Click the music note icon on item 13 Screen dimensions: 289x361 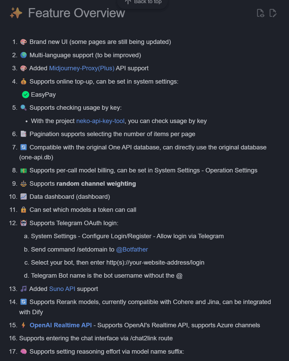point(23,289)
